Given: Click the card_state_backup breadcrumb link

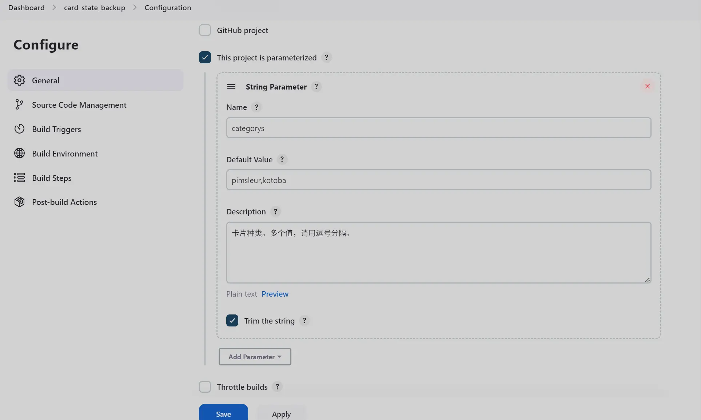Looking at the screenshot, I should click(95, 7).
